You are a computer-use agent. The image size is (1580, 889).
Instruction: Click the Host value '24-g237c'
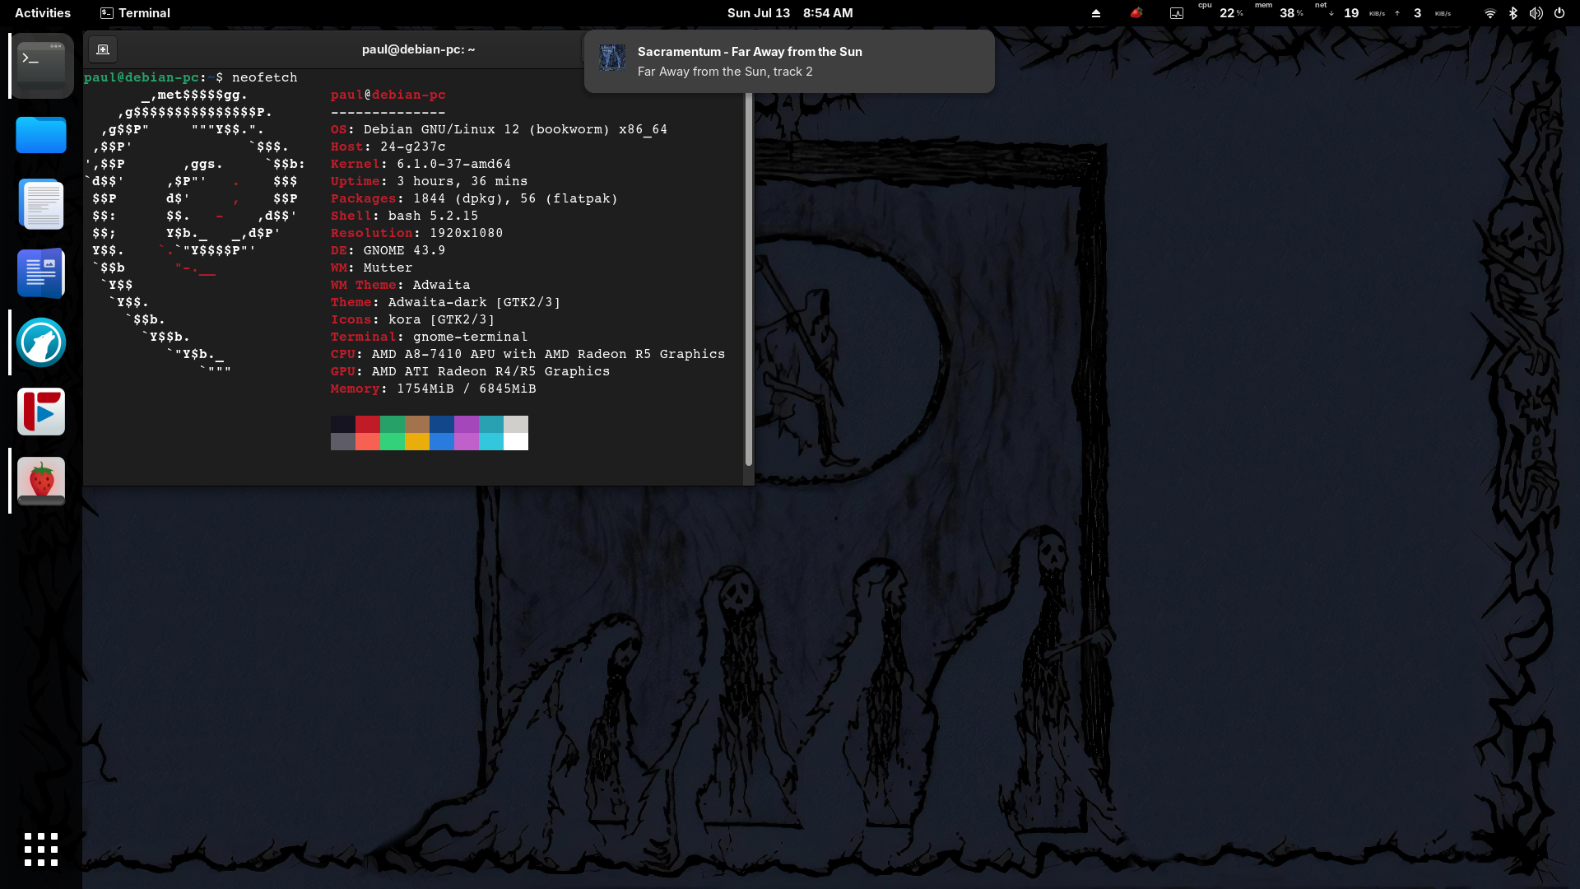coord(413,147)
